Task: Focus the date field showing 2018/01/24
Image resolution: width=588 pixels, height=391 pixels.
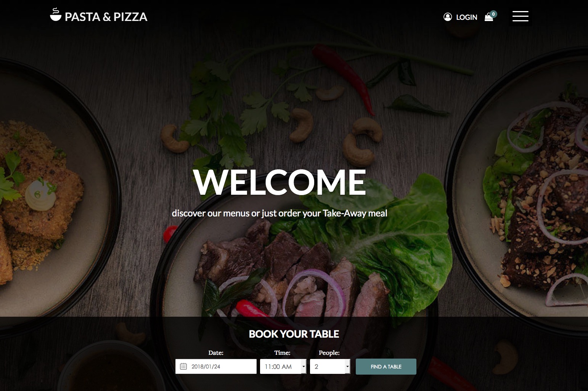Action: (216, 366)
